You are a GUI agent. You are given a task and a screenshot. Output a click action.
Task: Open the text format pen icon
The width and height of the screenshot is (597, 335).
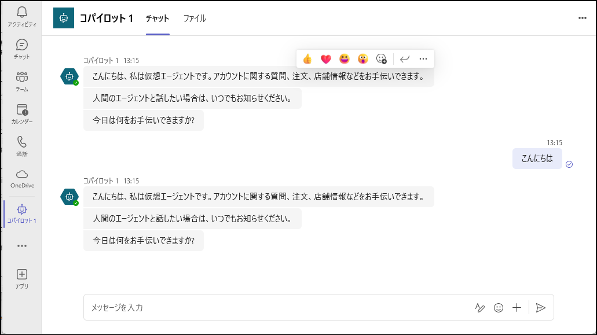tap(479, 308)
